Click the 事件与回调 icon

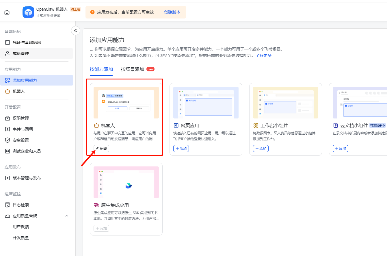coord(8,129)
